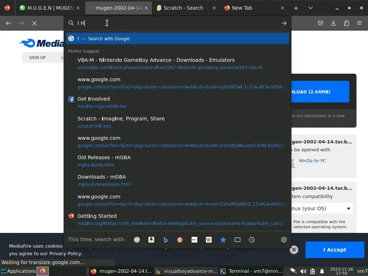Click Firefox launcher icon in taskbar

click(42, 271)
